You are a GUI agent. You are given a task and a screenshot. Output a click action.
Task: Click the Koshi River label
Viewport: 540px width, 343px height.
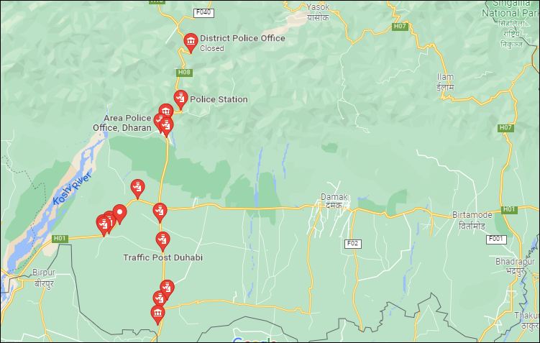(73, 188)
